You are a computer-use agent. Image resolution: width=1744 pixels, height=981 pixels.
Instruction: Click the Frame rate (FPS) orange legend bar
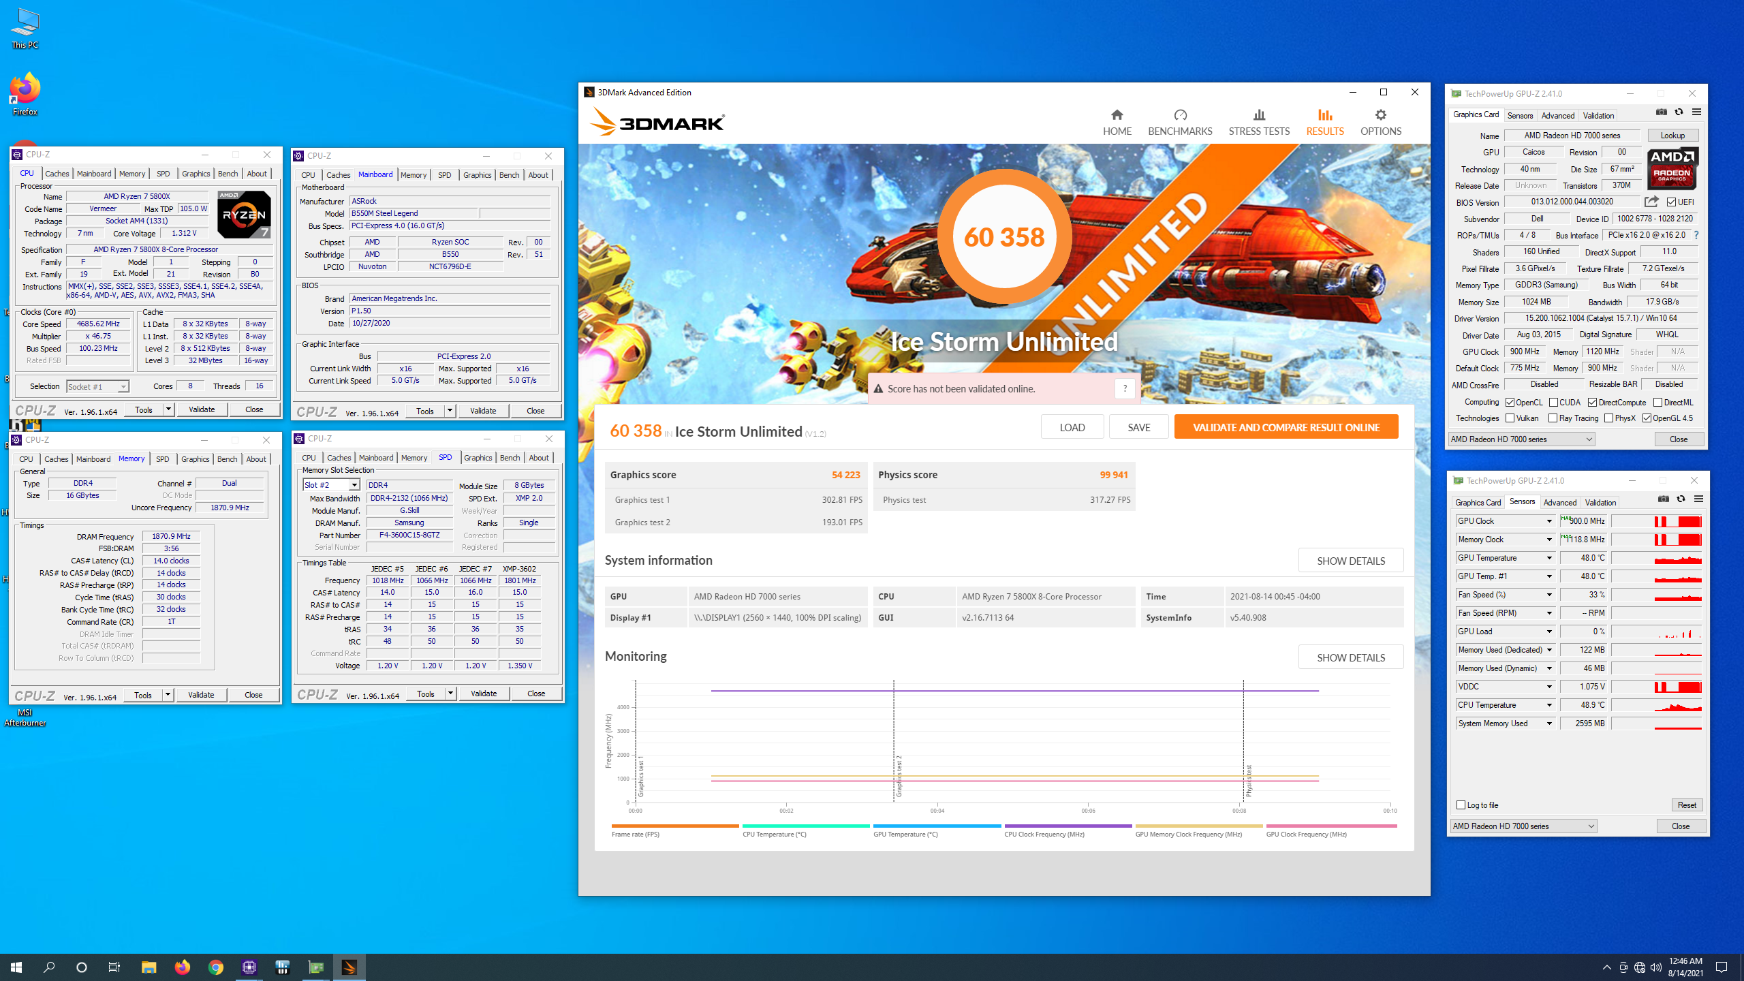pos(674,826)
